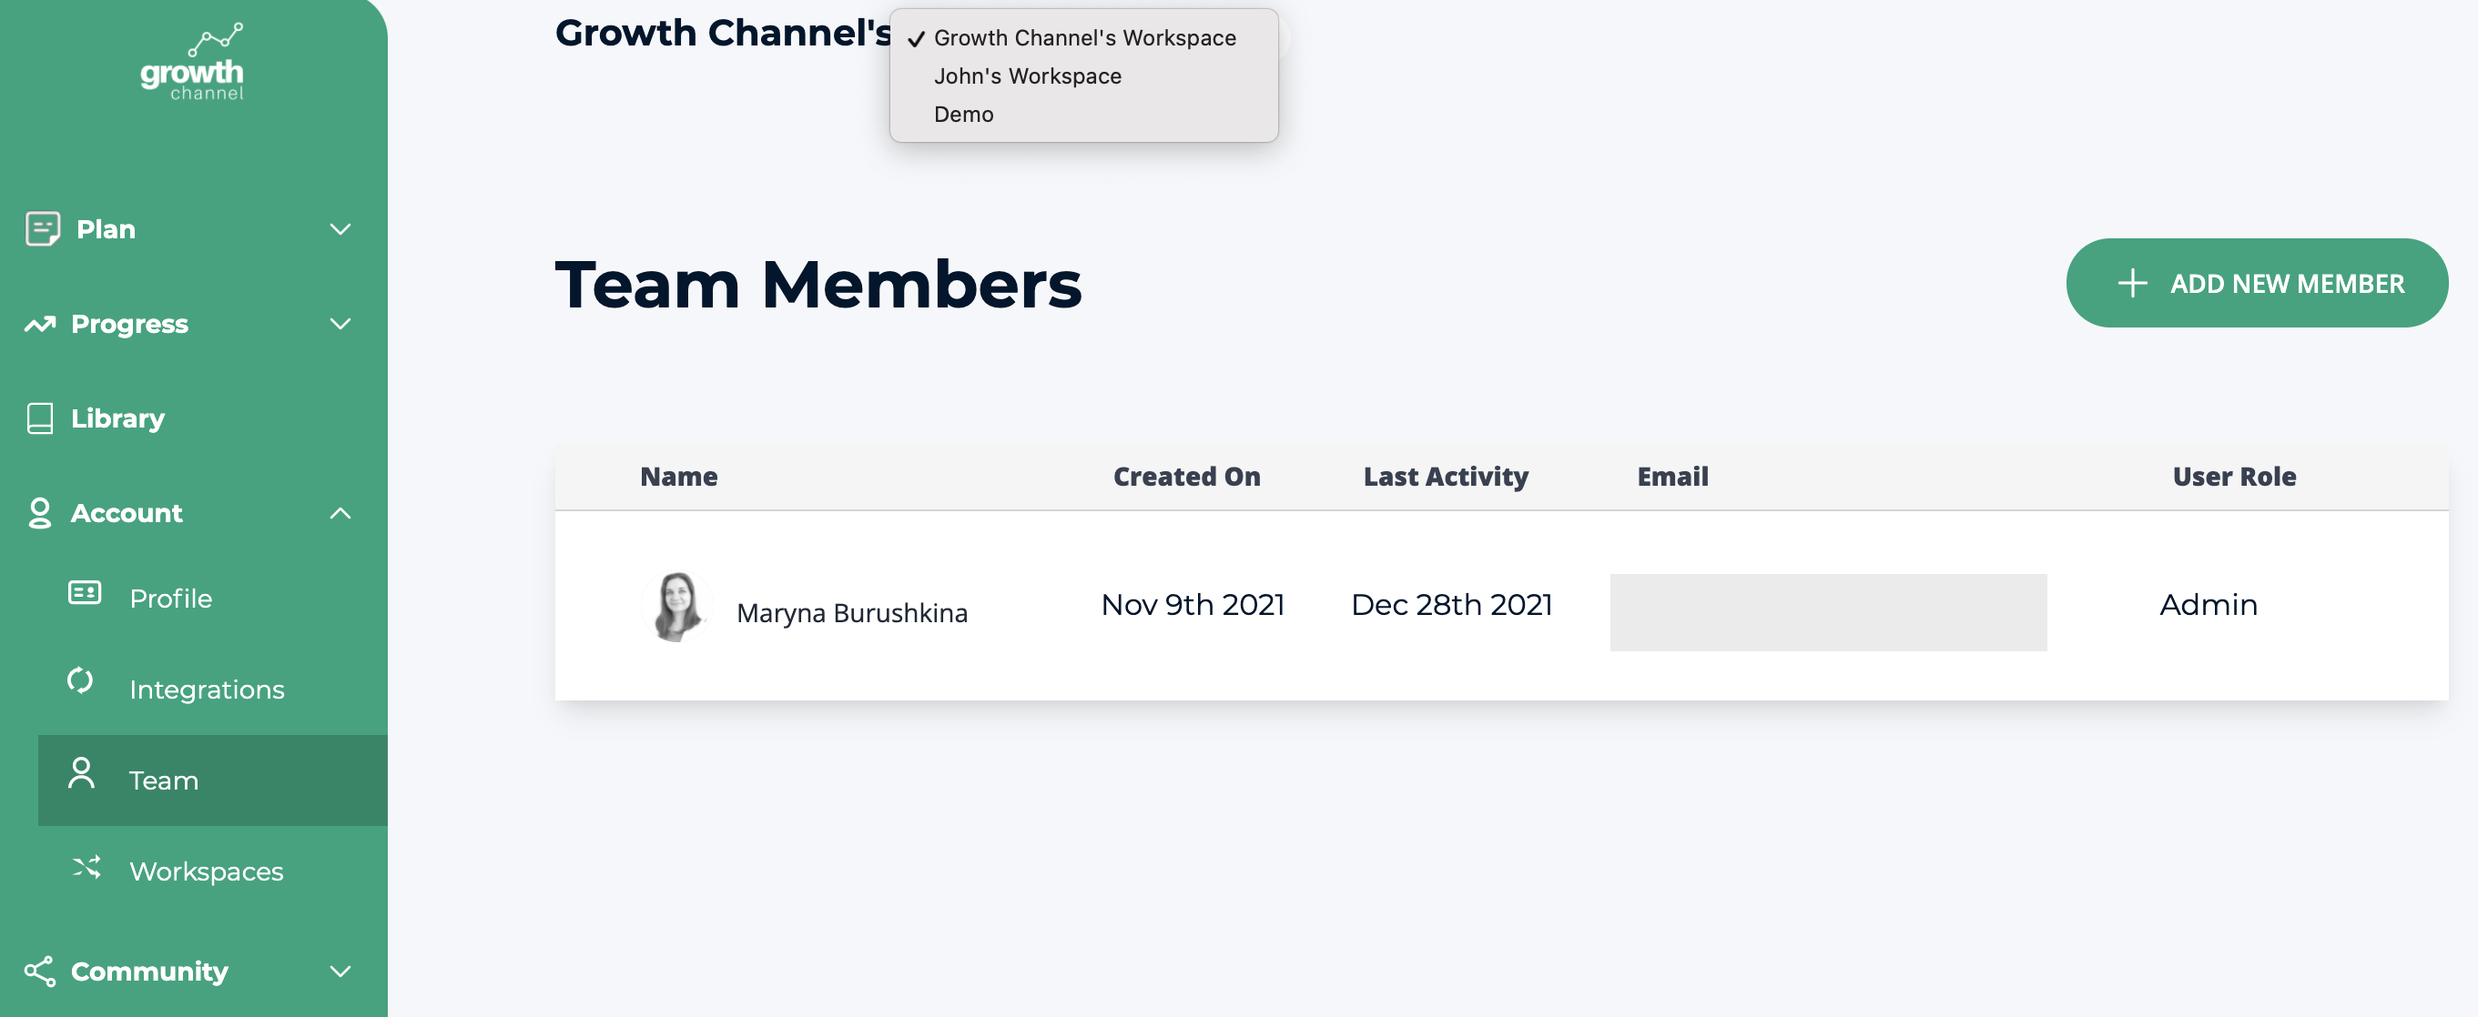
Task: Click the Community share icon
Action: pyautogui.click(x=40, y=971)
